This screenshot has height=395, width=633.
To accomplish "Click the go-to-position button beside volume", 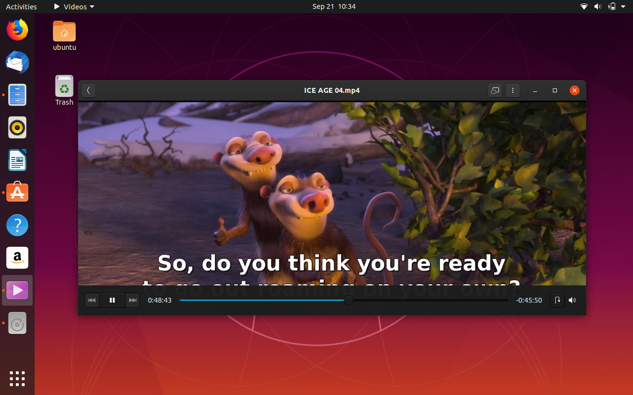I will [557, 300].
